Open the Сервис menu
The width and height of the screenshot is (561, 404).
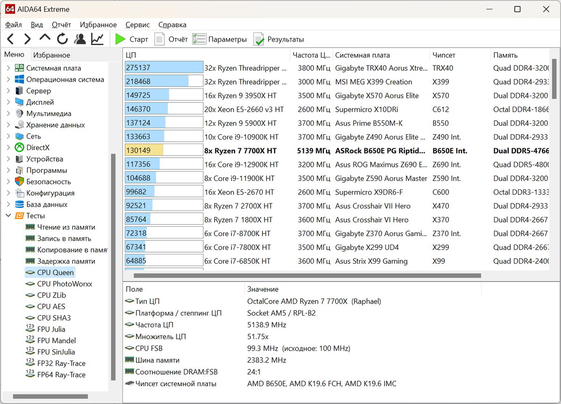[138, 25]
